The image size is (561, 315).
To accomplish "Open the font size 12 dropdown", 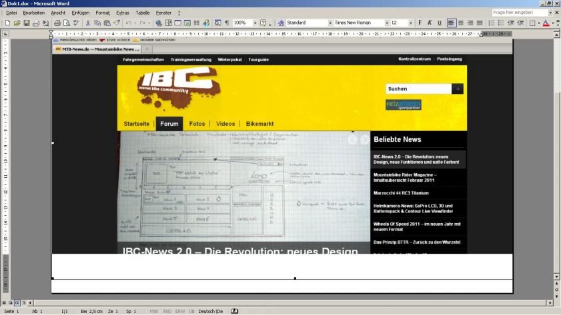I will 410,23.
